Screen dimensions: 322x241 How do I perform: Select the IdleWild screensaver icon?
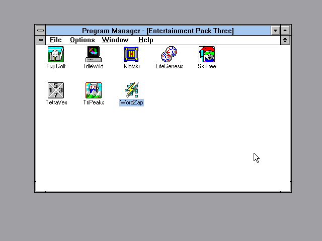coord(94,54)
